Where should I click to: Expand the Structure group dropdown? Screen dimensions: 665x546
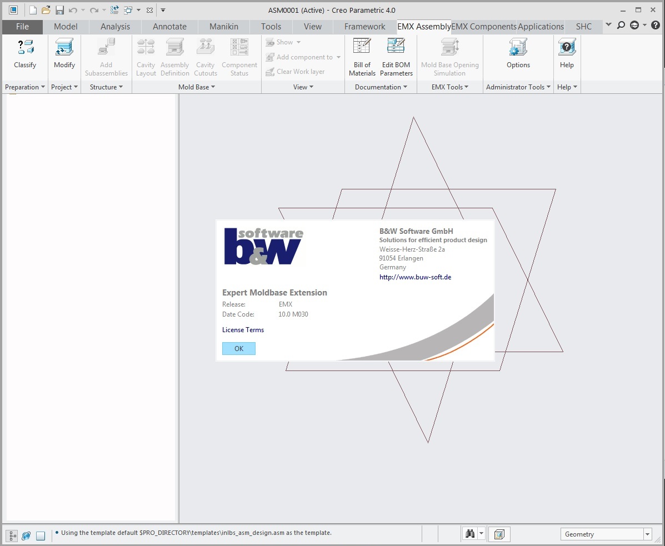(x=106, y=87)
